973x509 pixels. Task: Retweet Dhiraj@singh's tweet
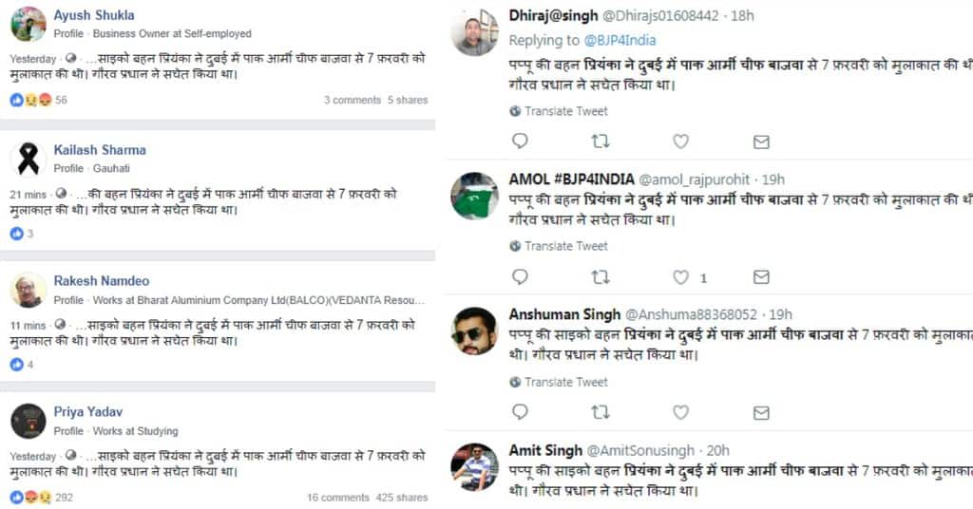pyautogui.click(x=601, y=141)
